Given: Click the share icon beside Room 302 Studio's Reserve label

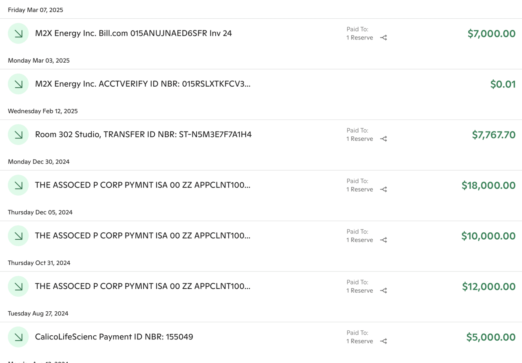Looking at the screenshot, I should pyautogui.click(x=383, y=139).
